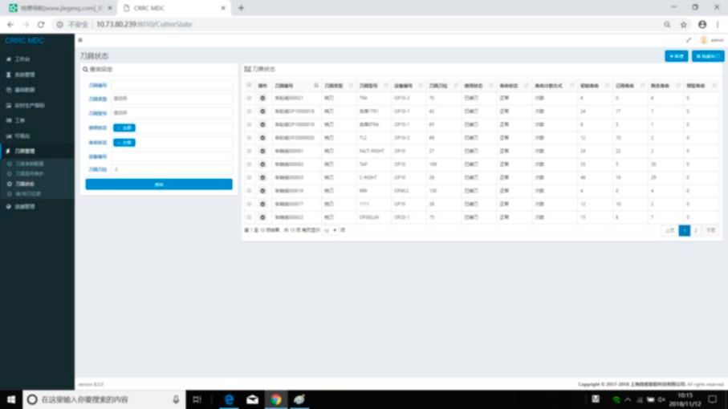Click the action icon for the 999 row
This screenshot has height=409, width=728.
pos(262,191)
